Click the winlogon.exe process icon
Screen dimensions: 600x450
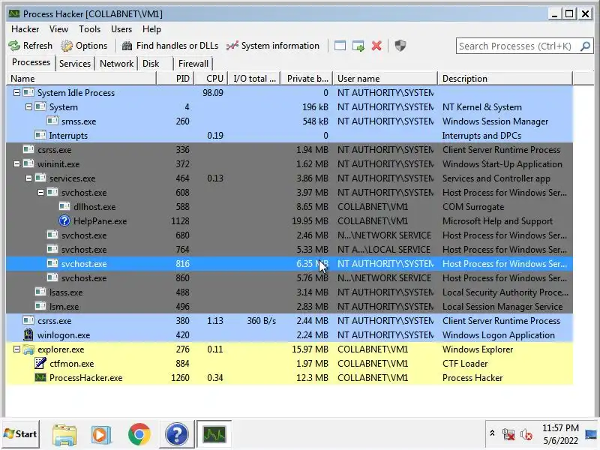[x=28, y=334]
